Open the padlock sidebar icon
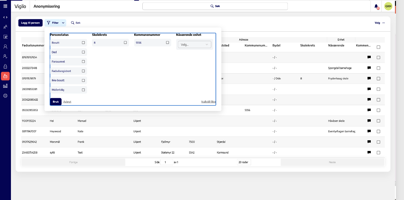The height and width of the screenshot is (200, 404). pyautogui.click(x=5, y=66)
